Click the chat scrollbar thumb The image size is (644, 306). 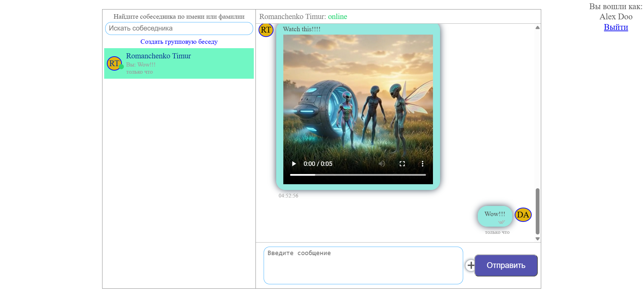click(537, 211)
